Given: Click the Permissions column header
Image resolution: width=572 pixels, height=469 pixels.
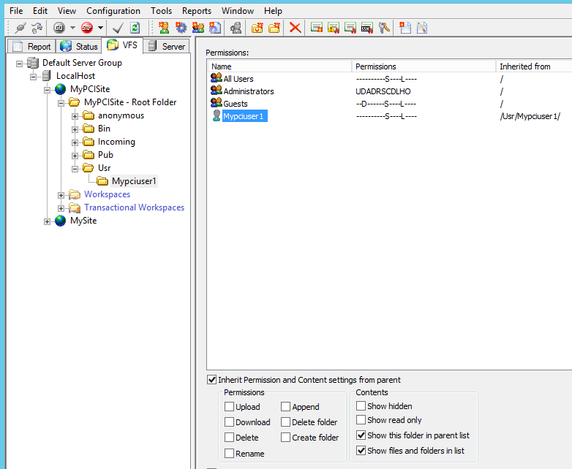Looking at the screenshot, I should 376,66.
